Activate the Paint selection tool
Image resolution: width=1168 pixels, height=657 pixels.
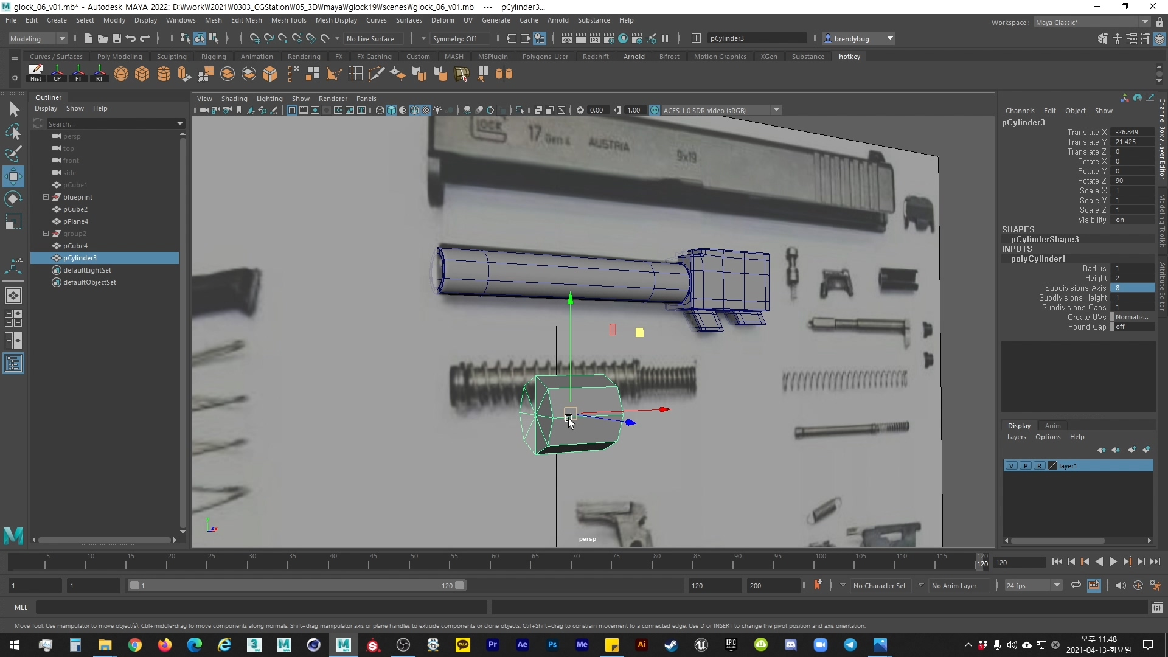point(13,154)
